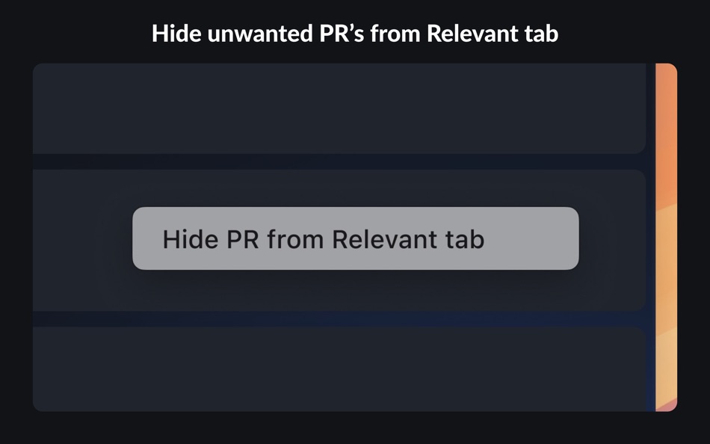Click the word Relevant in the context menu

pyautogui.click(x=386, y=238)
